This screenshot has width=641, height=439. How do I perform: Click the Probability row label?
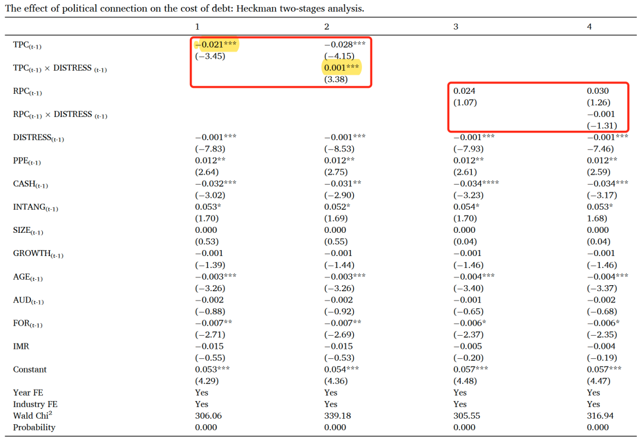(34, 428)
